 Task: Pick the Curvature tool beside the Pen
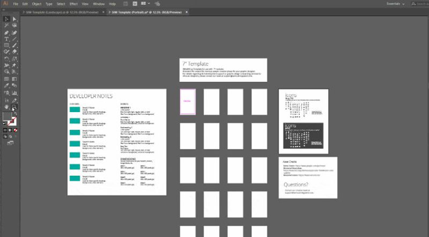(14, 33)
